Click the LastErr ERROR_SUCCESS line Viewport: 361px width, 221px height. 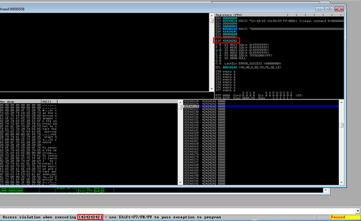(253, 63)
